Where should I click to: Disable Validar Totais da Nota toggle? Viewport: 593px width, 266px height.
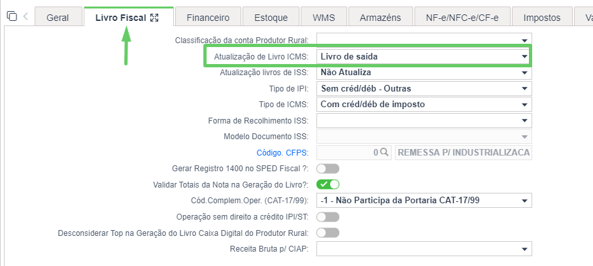328,184
